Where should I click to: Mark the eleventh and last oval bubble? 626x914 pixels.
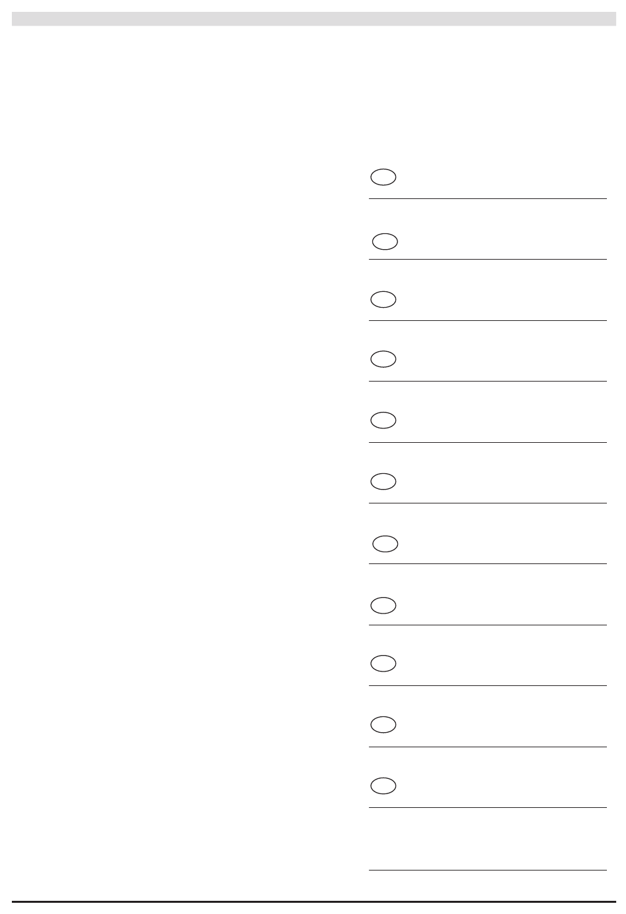383,785
